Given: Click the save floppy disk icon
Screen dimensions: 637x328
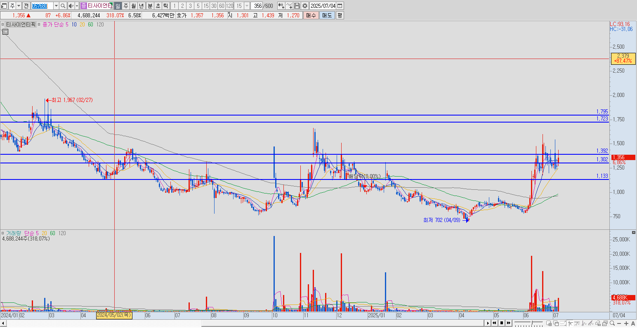Looking at the screenshot, I should [297, 6].
